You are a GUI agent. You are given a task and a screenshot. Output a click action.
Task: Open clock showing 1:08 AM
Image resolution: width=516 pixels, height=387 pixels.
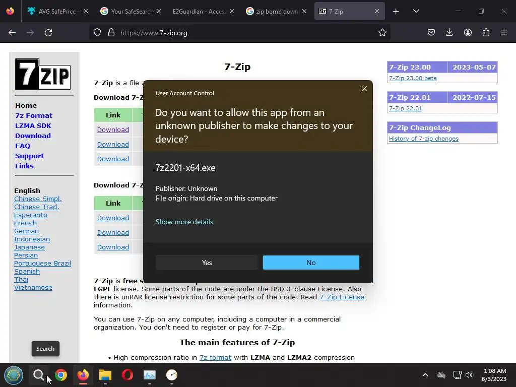tap(494, 375)
